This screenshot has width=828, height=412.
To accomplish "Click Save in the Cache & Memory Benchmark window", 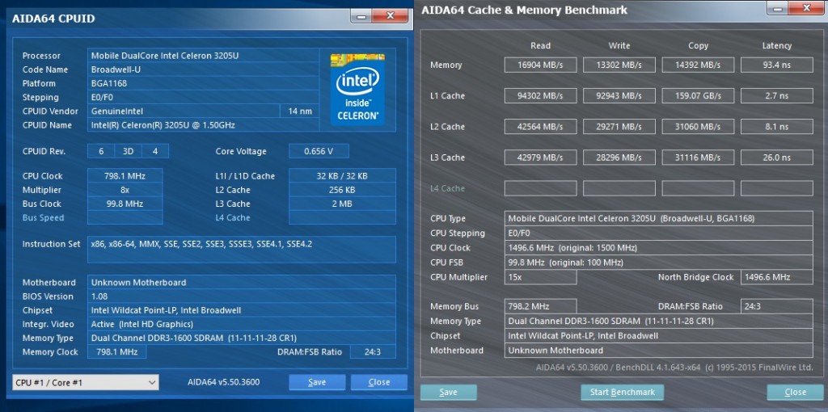I will tap(448, 392).
